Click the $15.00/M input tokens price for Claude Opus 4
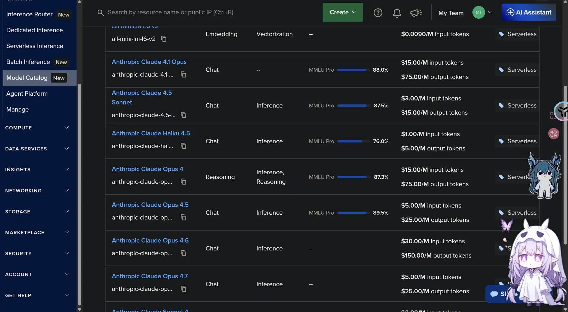Screen dimensions: 568x312 point(432,170)
